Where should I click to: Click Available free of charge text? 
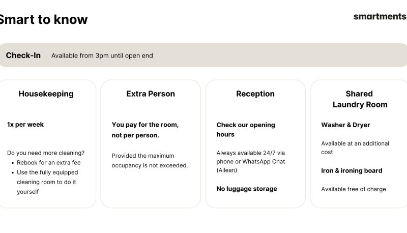354,189
